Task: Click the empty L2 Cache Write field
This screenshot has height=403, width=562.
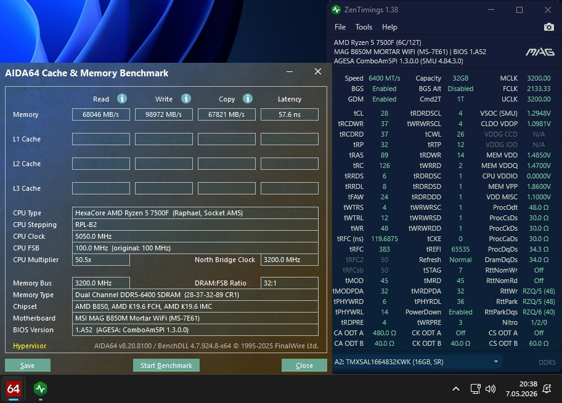Action: [164, 164]
